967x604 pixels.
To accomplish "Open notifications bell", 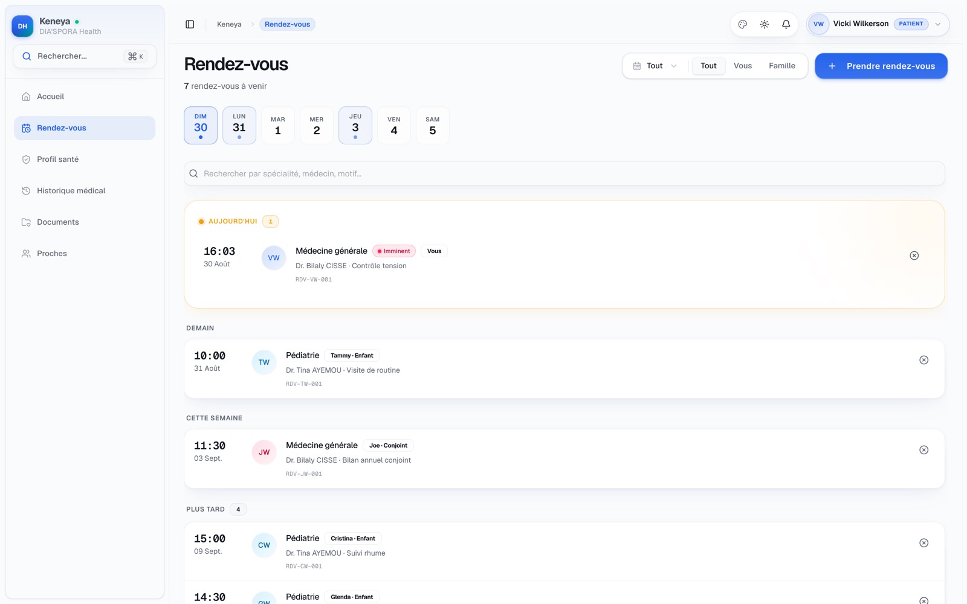I will tap(786, 24).
